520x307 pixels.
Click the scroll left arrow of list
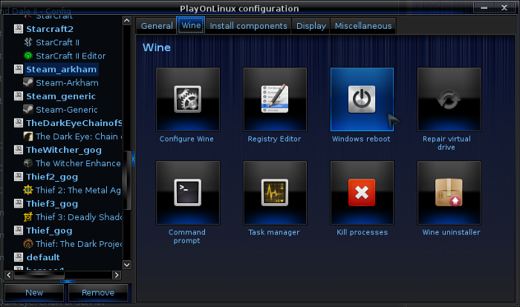pyautogui.click(x=9, y=275)
